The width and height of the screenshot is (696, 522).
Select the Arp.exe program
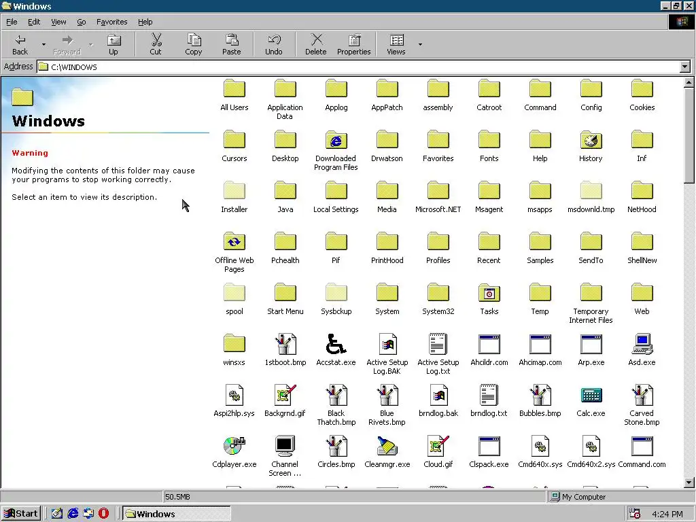(591, 350)
